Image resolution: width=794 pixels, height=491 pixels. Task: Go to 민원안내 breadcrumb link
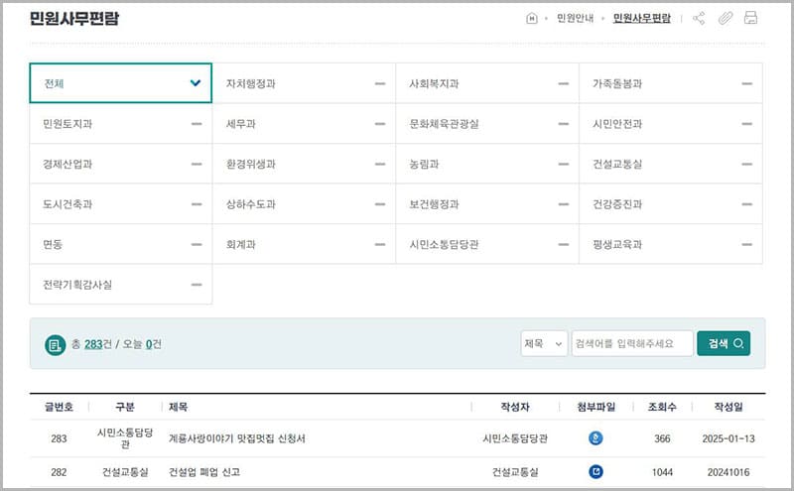tap(576, 18)
